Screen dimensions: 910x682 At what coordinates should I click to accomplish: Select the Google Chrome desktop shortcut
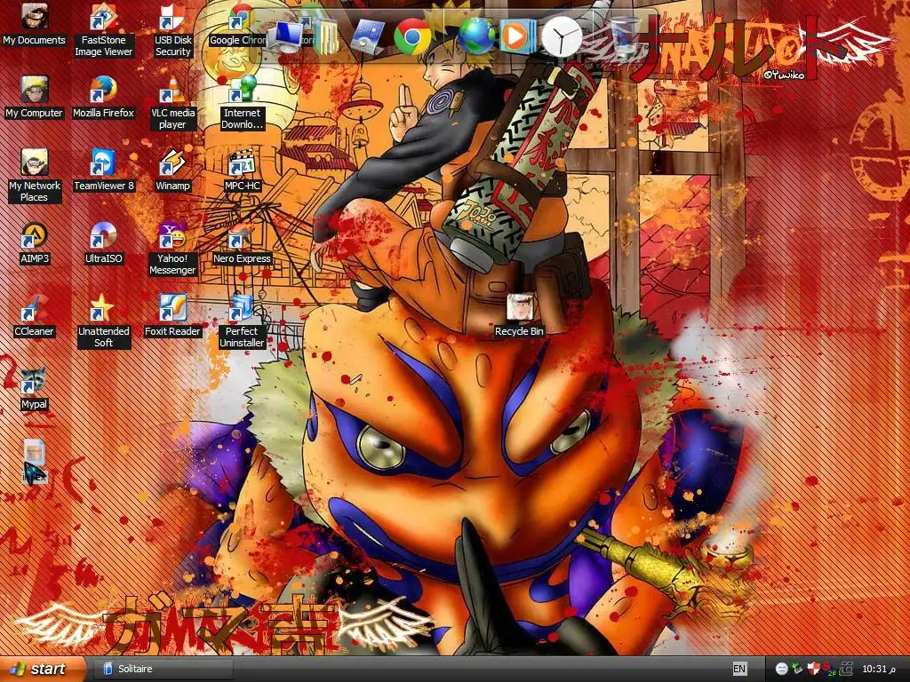point(238,24)
